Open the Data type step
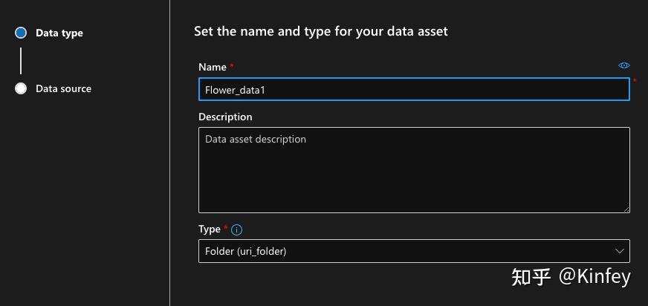 click(59, 33)
